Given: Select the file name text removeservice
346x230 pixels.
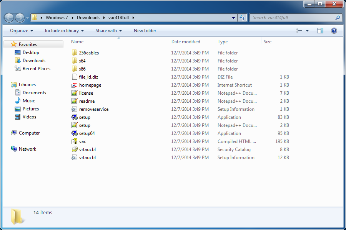Looking at the screenshot, I should click(94, 109).
